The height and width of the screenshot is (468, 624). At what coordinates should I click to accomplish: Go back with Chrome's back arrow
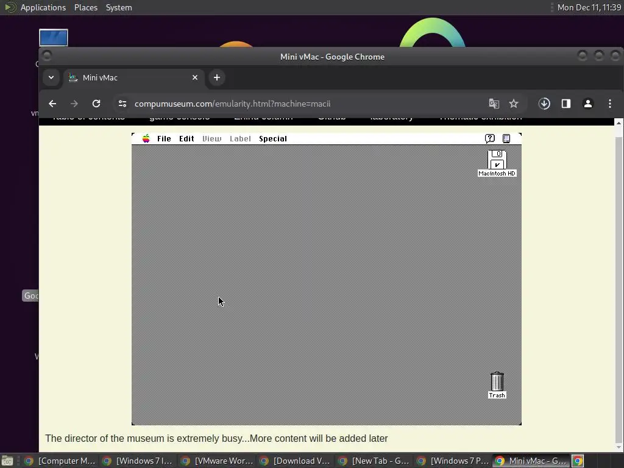point(52,104)
